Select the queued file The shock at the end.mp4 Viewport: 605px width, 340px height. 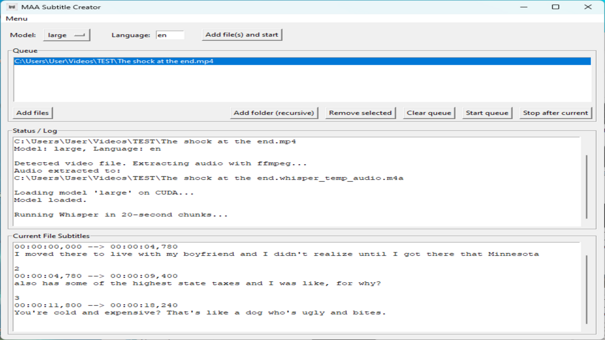click(x=113, y=61)
